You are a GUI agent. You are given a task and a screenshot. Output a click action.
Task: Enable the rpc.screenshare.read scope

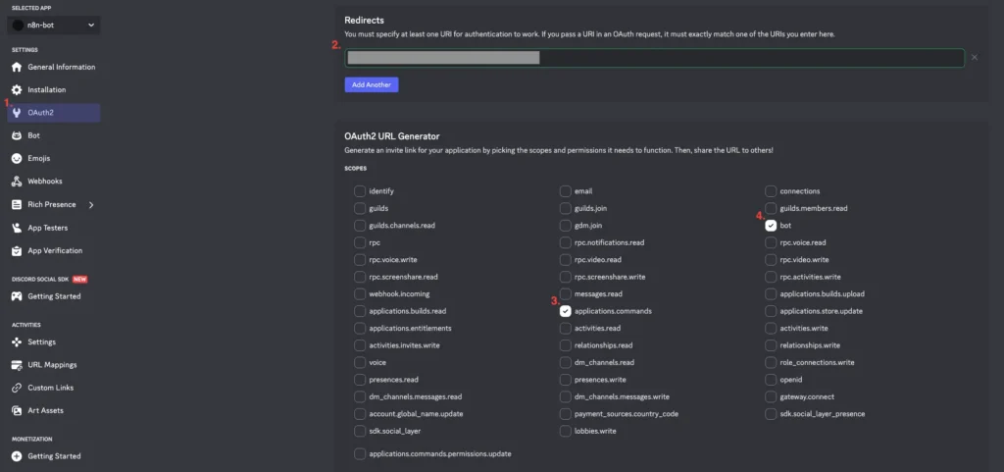pos(360,278)
